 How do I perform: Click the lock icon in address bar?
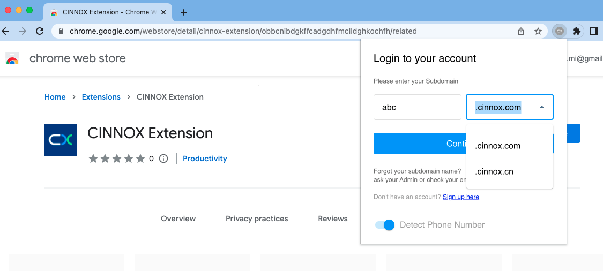pos(61,31)
